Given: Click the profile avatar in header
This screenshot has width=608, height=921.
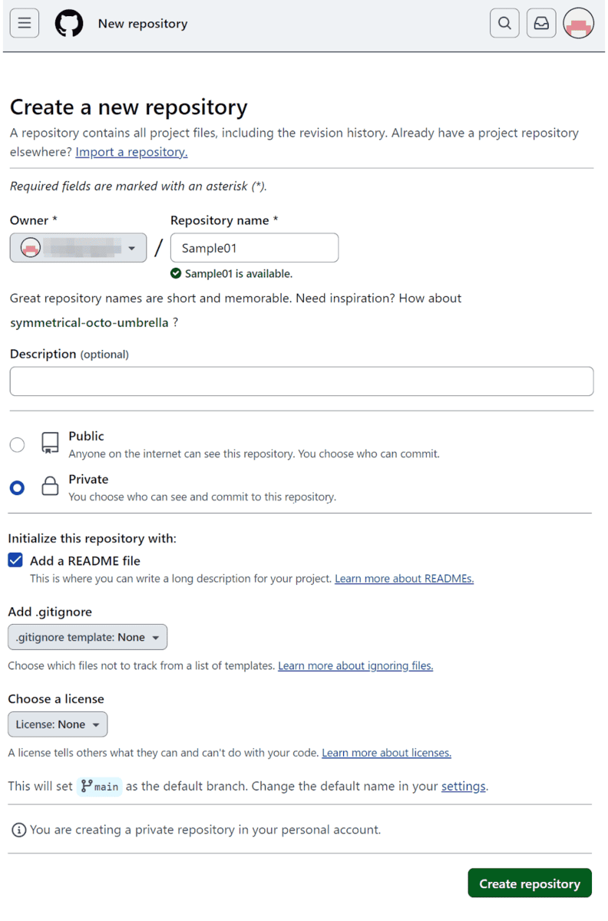Looking at the screenshot, I should [x=578, y=24].
